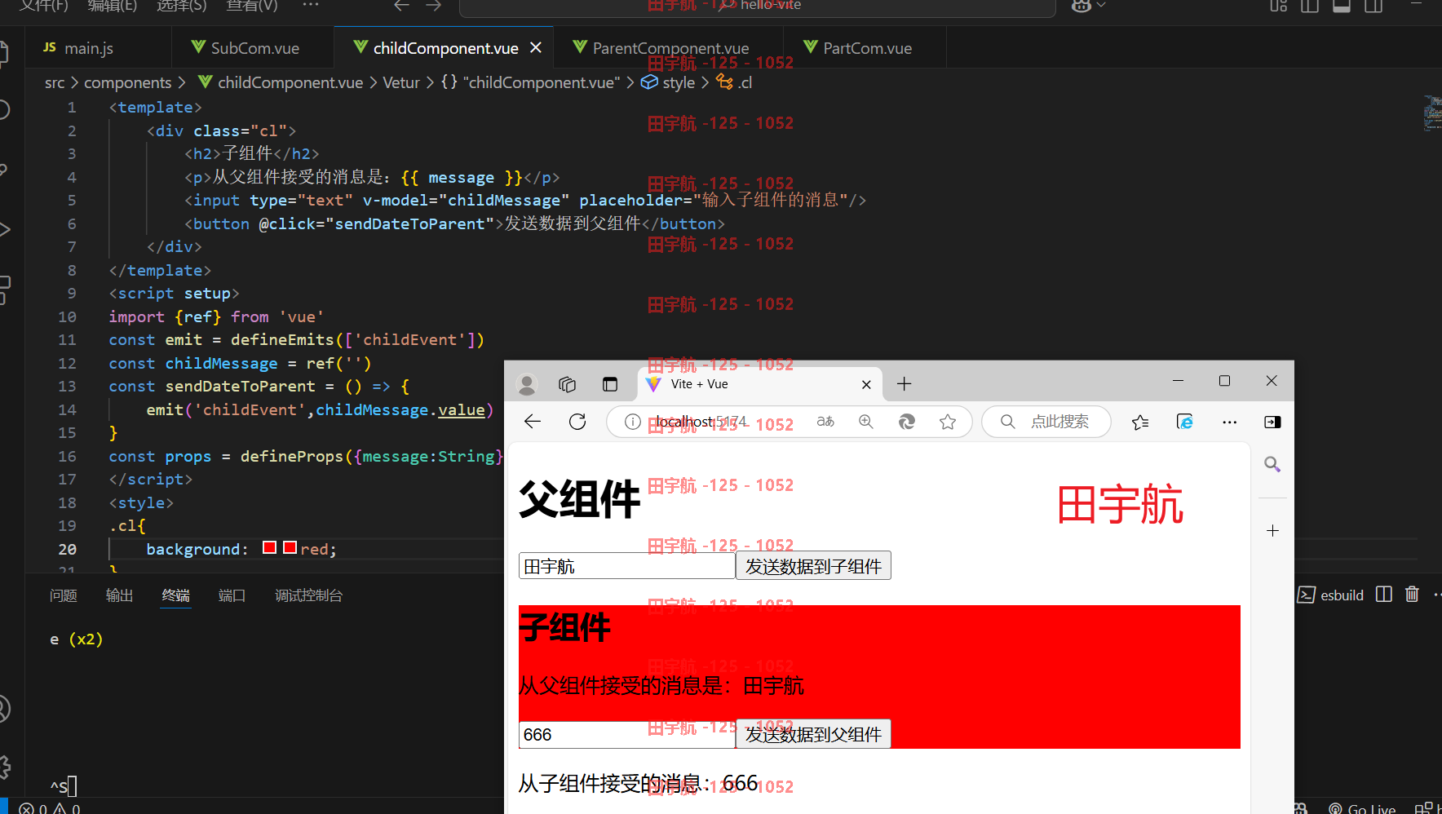This screenshot has width=1442, height=814.
Task: Open the 选择(S) menu
Action: tap(181, 6)
